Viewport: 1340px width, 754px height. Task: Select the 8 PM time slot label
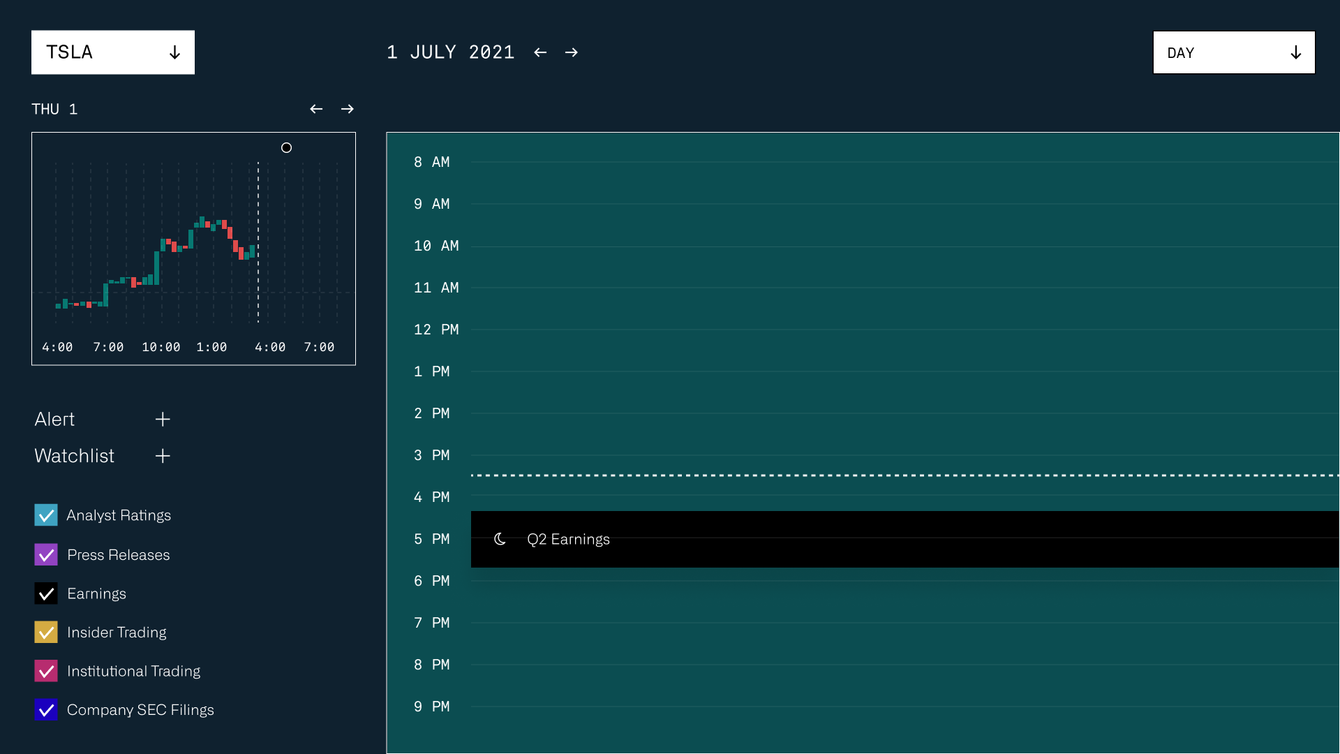(x=431, y=665)
